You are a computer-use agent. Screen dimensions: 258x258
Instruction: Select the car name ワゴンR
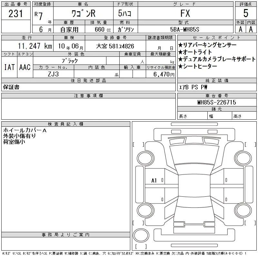[x=84, y=14]
